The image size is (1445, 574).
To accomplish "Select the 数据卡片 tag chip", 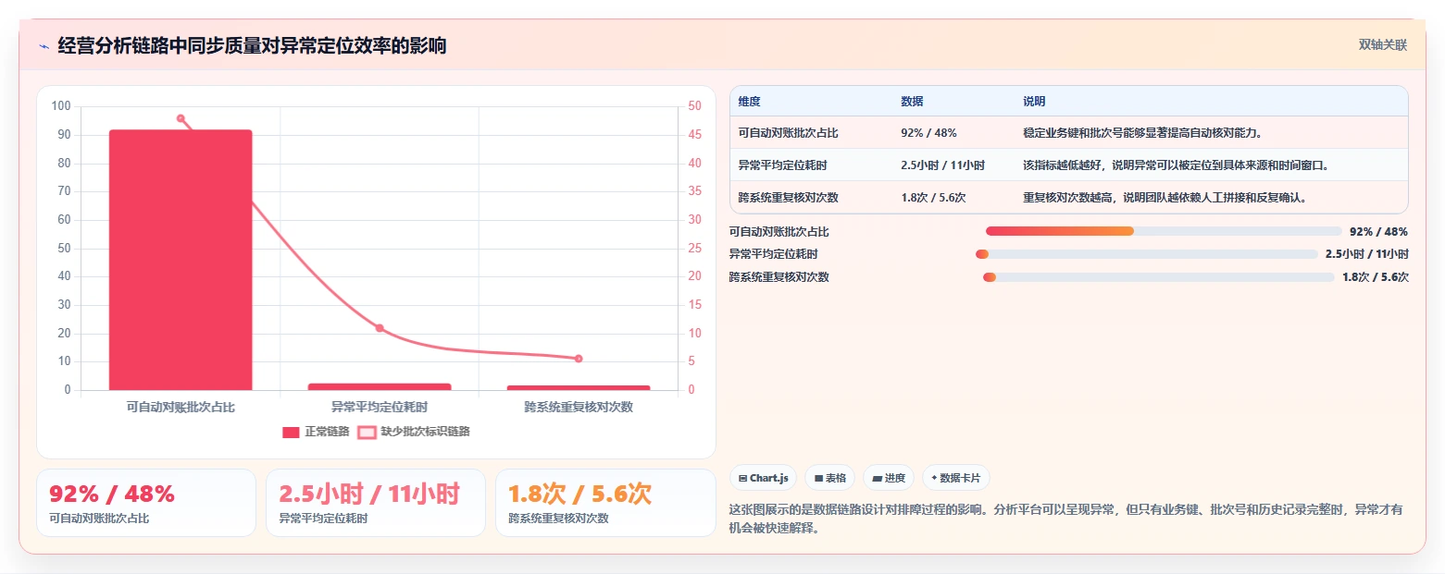I will [x=956, y=478].
